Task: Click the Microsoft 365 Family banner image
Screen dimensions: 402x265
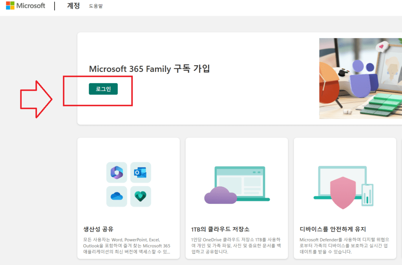Action: [360, 79]
